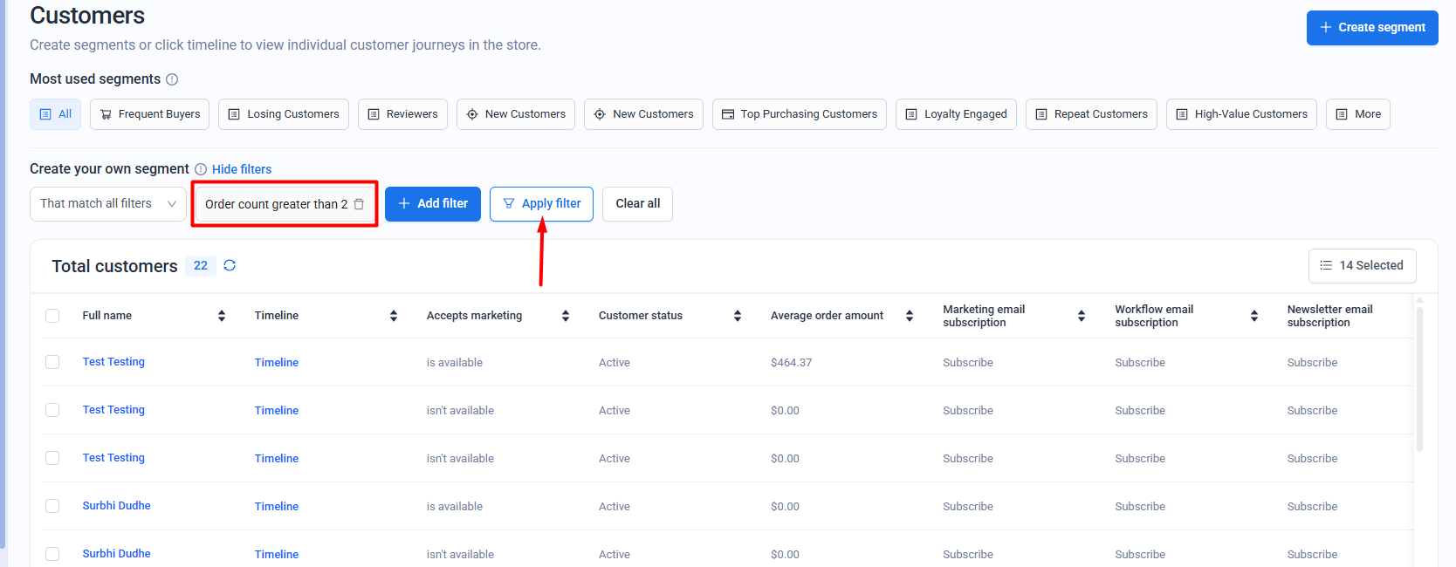Switch to the Loyalty Engaged segment
This screenshot has height=567, width=1456.
(x=956, y=114)
